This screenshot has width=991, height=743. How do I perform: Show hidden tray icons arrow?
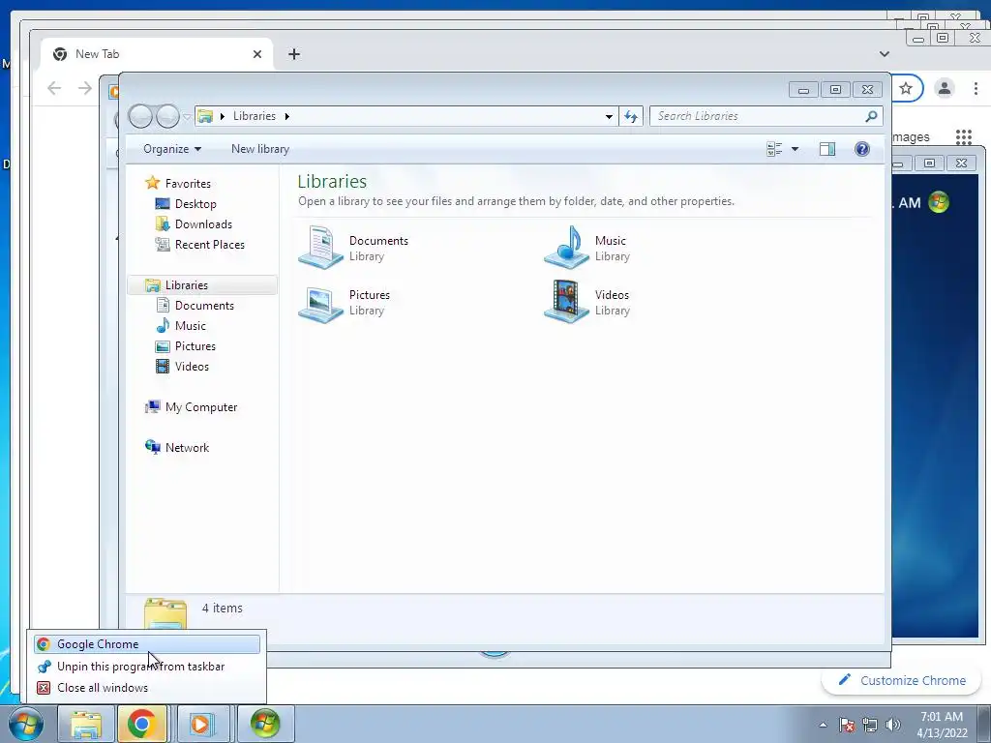(x=823, y=725)
